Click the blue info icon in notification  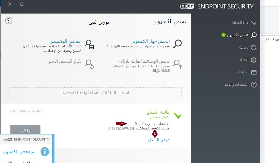coord(44,152)
